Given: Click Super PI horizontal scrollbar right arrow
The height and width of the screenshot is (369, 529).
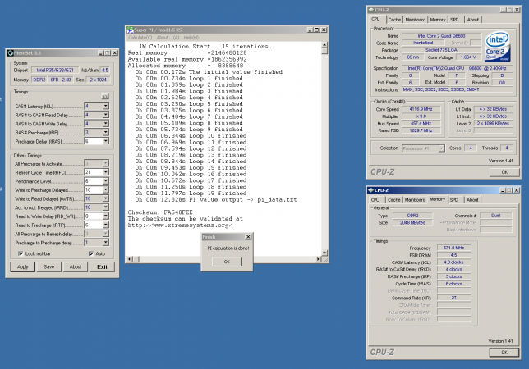Looking at the screenshot, I should [318, 259].
